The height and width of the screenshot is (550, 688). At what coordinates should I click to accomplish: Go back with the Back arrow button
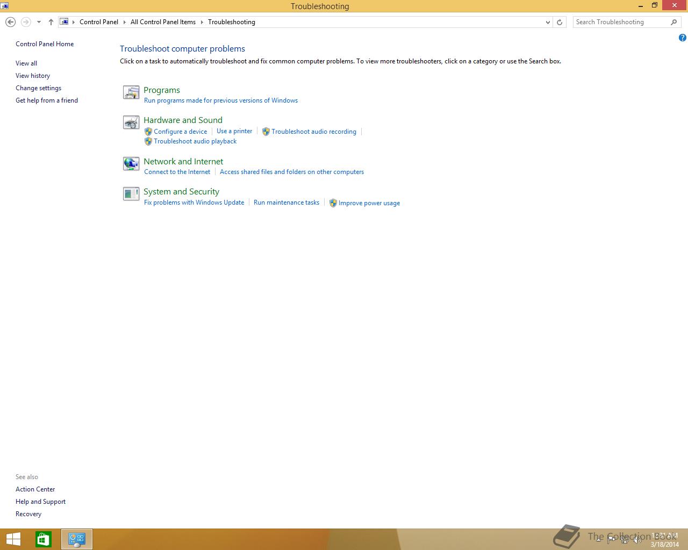pos(10,22)
